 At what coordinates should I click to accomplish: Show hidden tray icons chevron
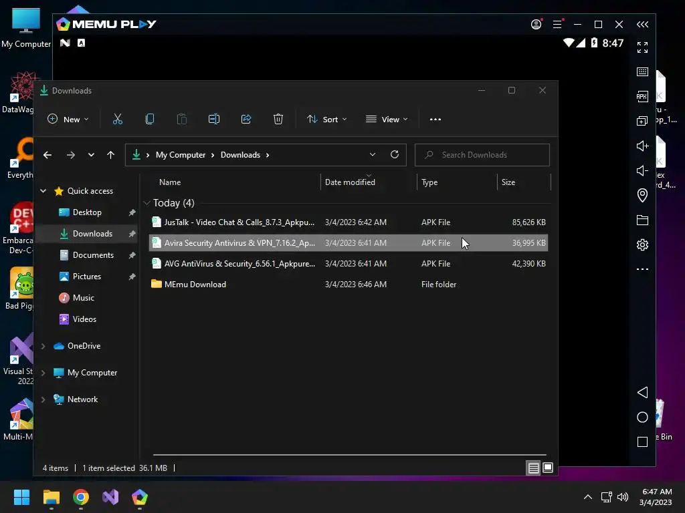[588, 497]
